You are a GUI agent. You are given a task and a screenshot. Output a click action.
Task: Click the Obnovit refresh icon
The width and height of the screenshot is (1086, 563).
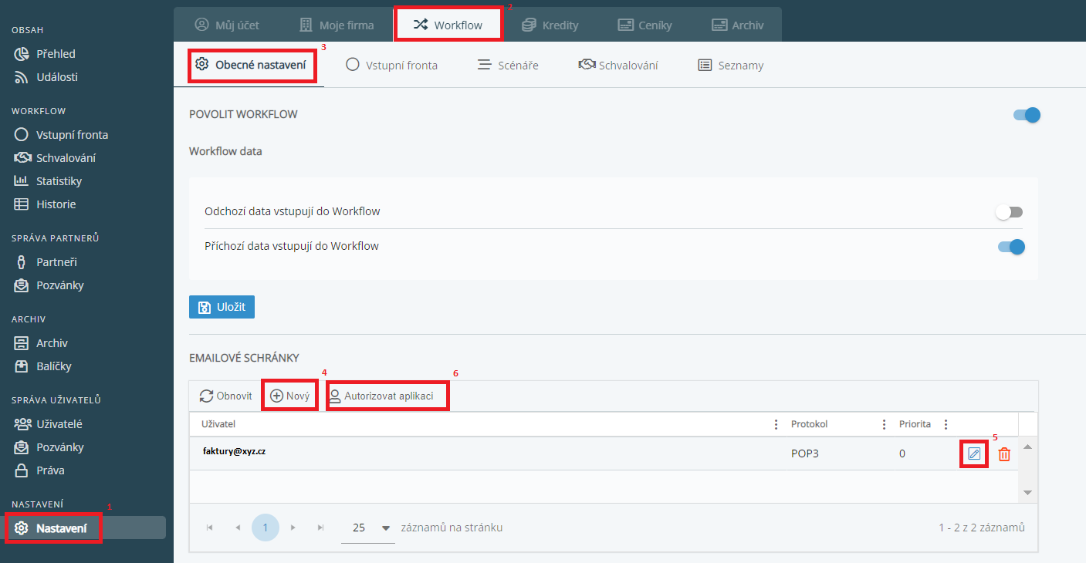click(x=207, y=396)
